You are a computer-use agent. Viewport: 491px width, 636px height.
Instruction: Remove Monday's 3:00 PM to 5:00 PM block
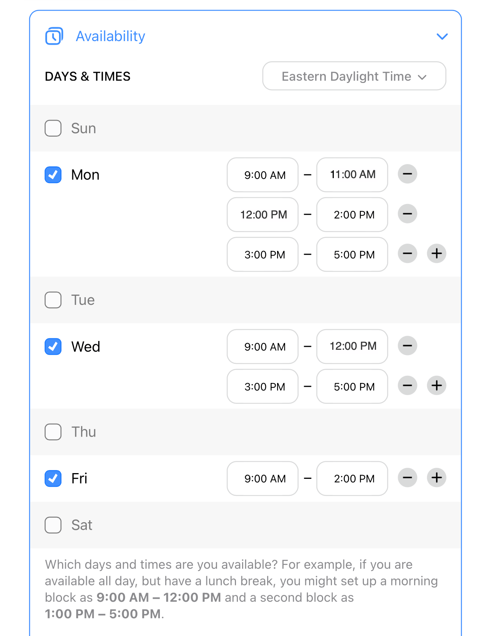[x=407, y=253]
